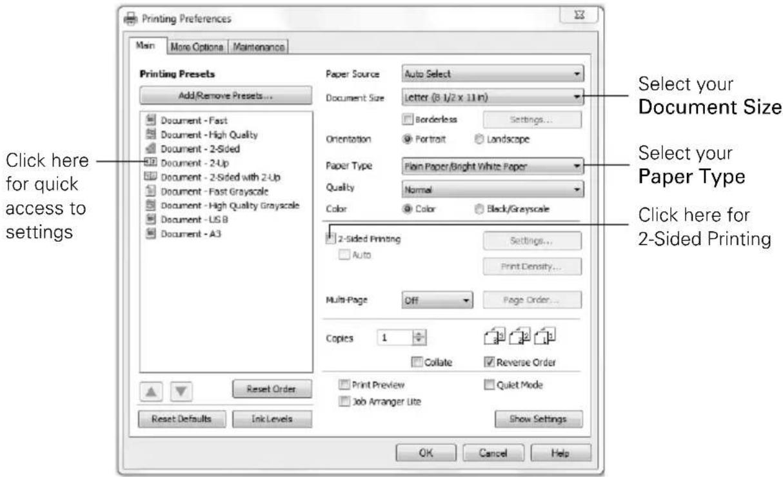
Task: Click Show Settings button
Action: [539, 419]
